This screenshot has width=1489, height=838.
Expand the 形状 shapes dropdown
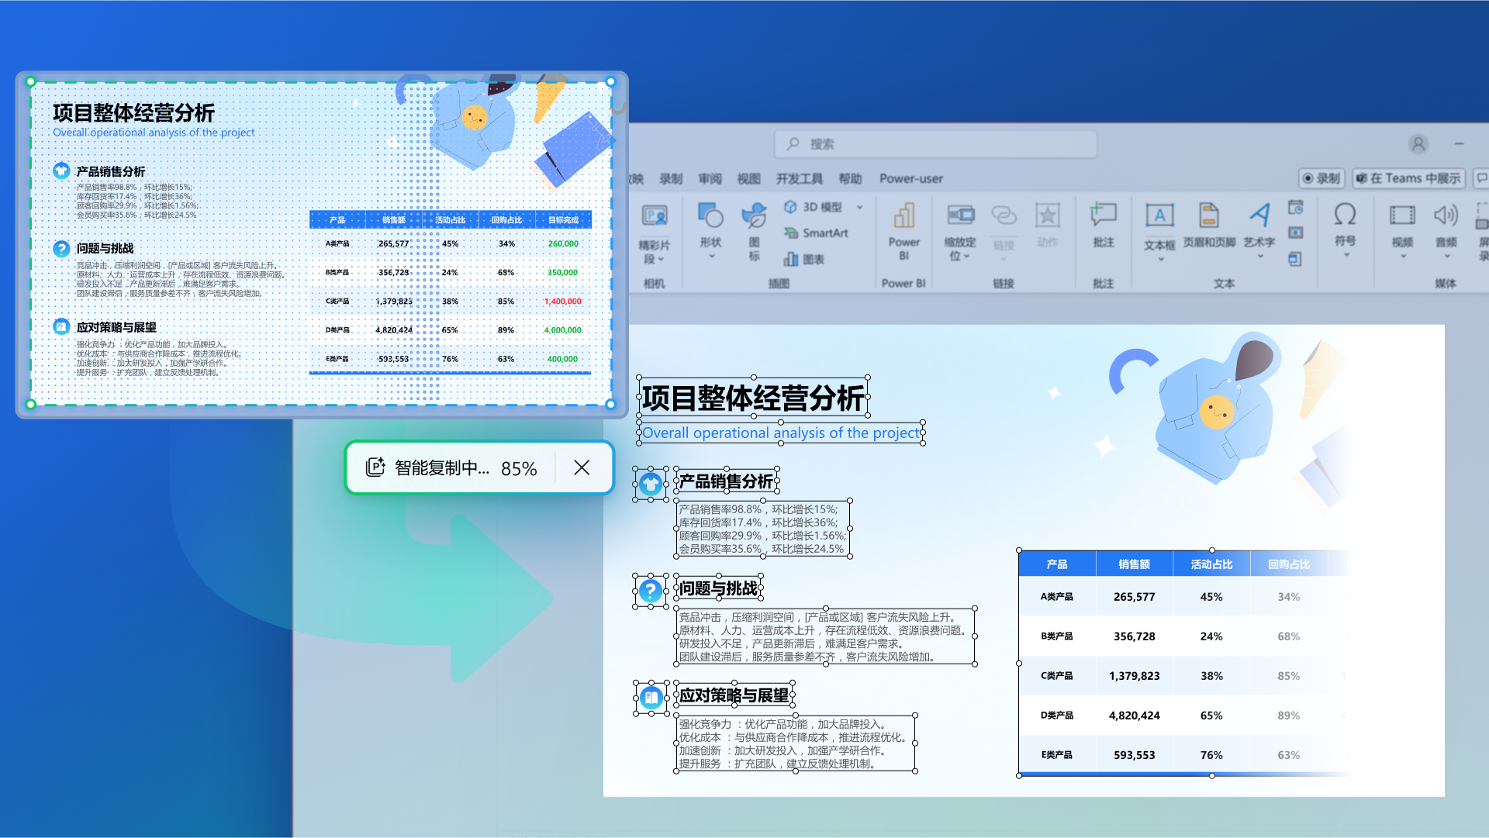point(712,257)
